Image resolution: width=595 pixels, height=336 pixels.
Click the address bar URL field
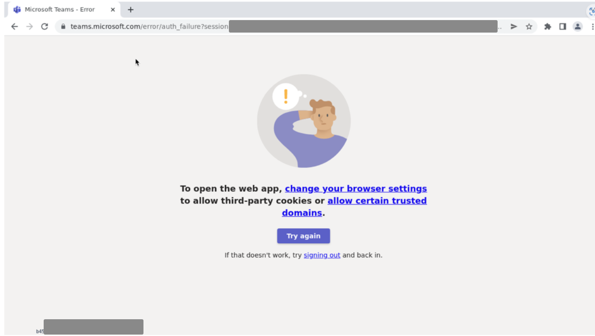(283, 27)
